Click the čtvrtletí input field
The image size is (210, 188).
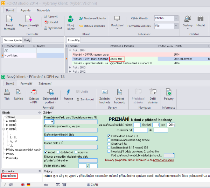[x=156, y=125]
